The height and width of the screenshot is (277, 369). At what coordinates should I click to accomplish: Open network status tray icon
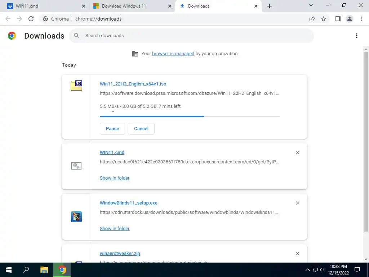315,270
